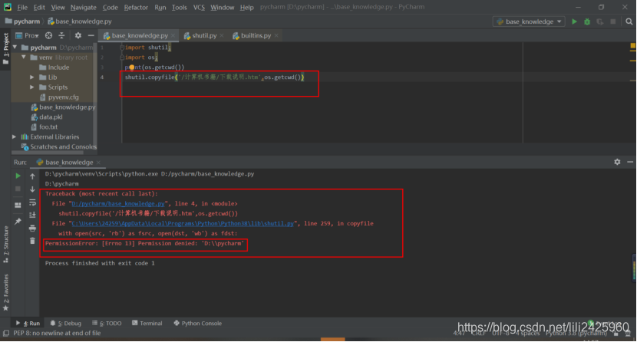The height and width of the screenshot is (342, 637).
Task: Start debugging with the bug icon
Action: (x=587, y=21)
